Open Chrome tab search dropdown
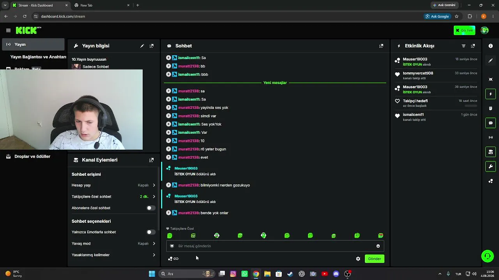Screen dimensions: 499x280 pyautogui.click(x=5, y=5)
